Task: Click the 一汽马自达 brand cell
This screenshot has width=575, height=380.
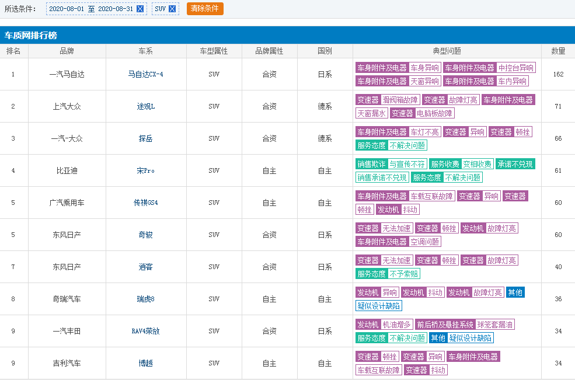Action: pos(67,74)
